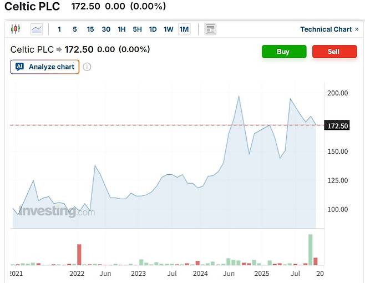Click the Investing.com watermark logo
Screen dimensions: 365x283
[57, 211]
